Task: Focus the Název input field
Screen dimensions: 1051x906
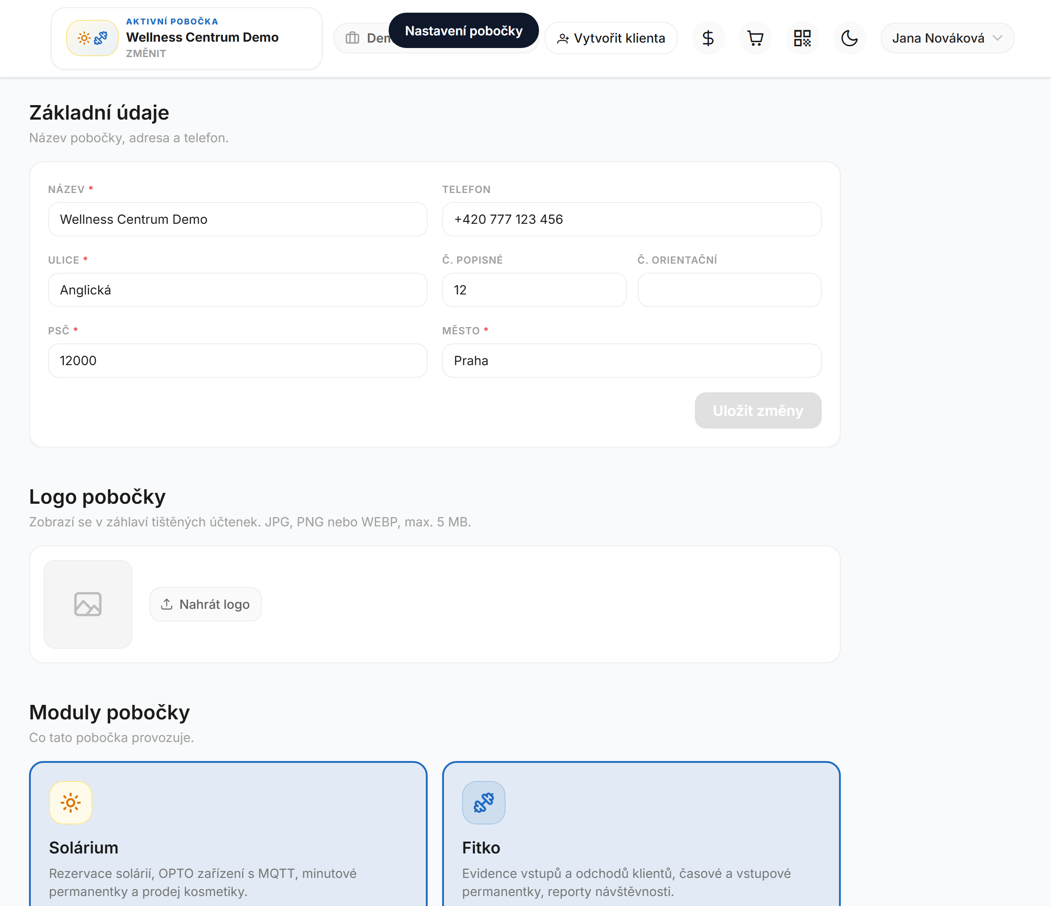Action: [x=237, y=219]
